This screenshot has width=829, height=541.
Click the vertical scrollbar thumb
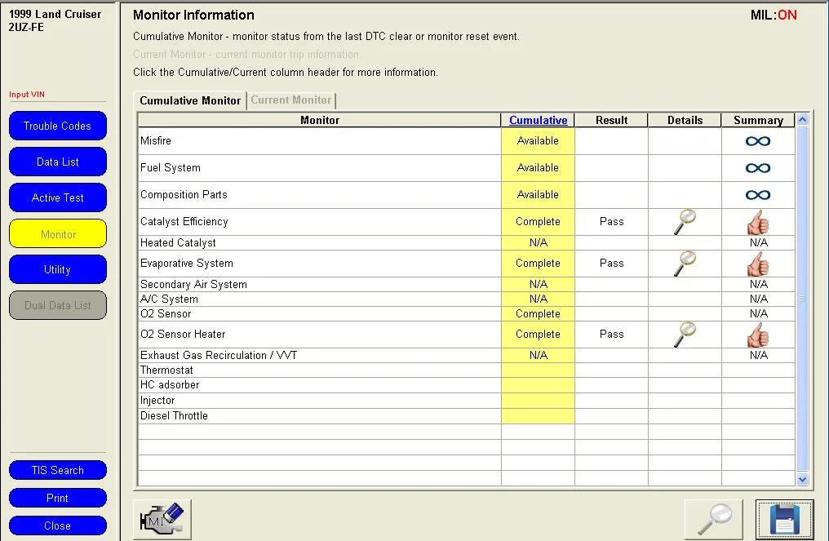point(803,299)
